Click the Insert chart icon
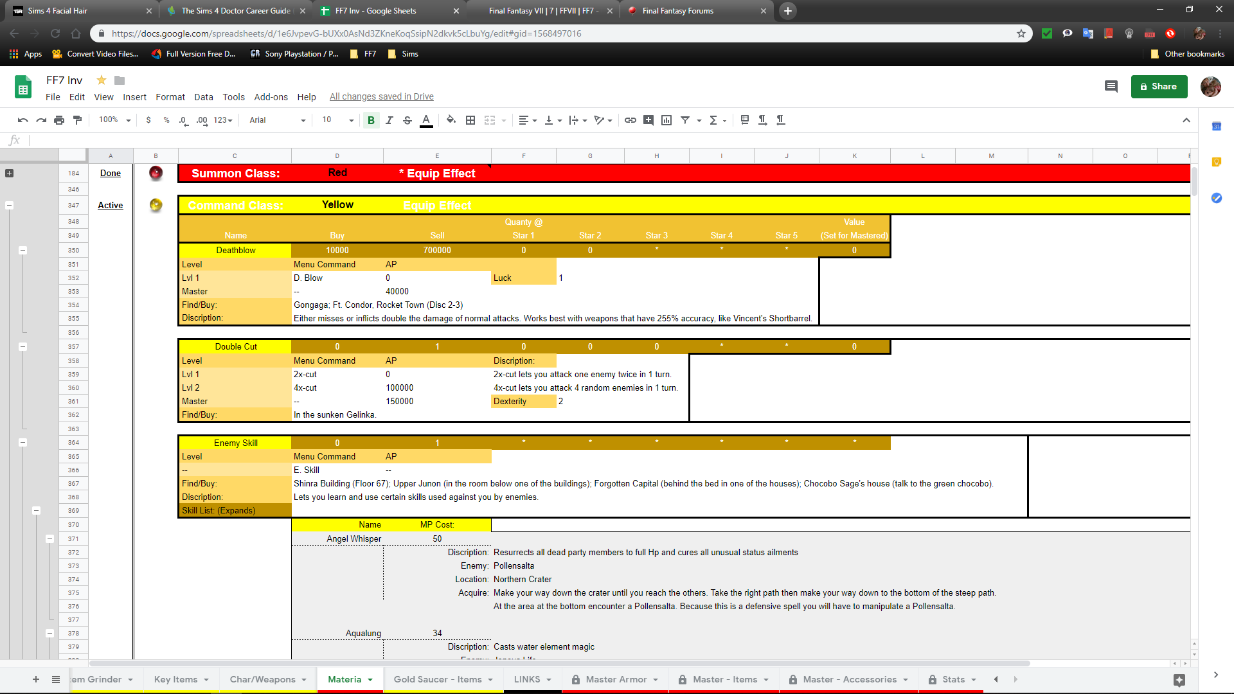This screenshot has height=694, width=1234. coord(666,120)
